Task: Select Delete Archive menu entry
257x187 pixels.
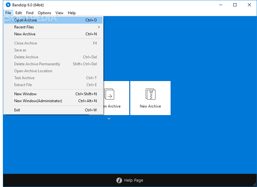Action: coord(53,57)
